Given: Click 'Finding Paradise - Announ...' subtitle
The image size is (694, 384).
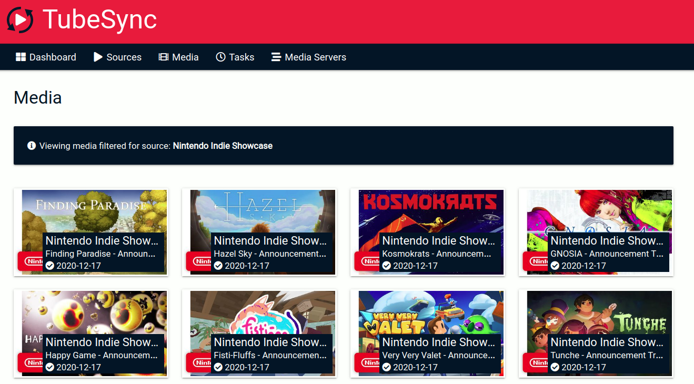Looking at the screenshot, I should click(100, 254).
